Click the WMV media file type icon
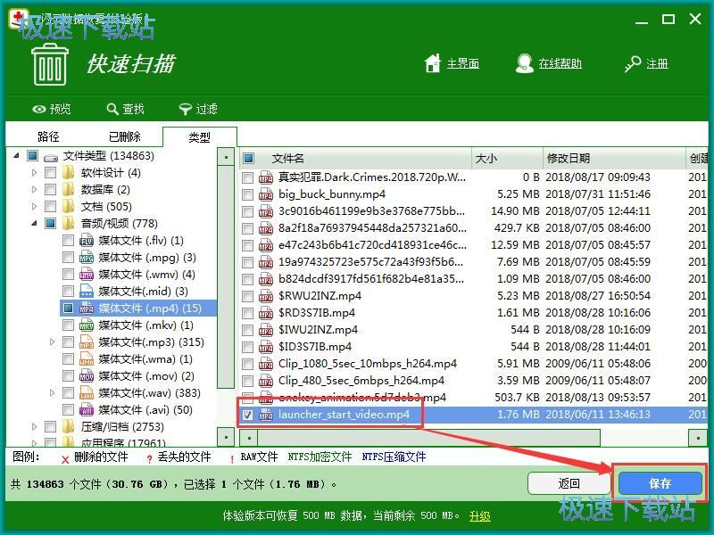This screenshot has height=535, width=714. [x=87, y=275]
